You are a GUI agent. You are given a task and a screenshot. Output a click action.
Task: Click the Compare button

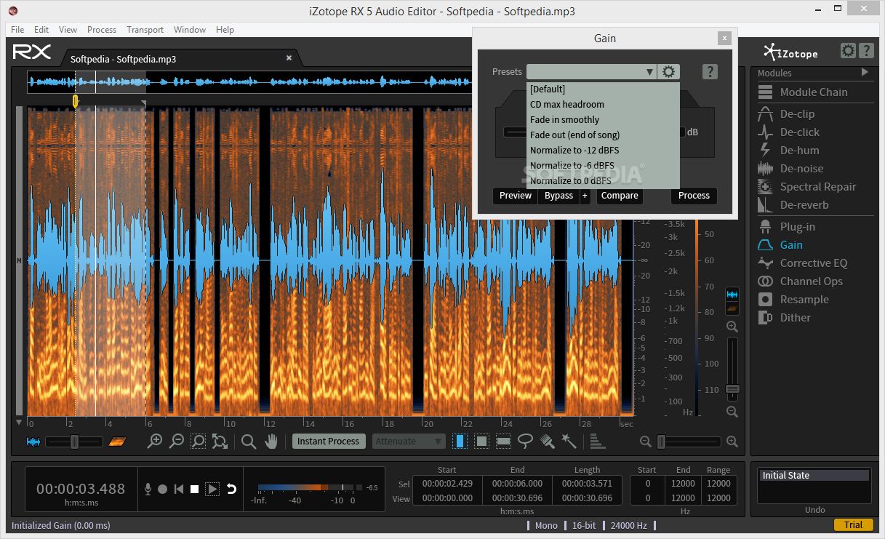[620, 196]
